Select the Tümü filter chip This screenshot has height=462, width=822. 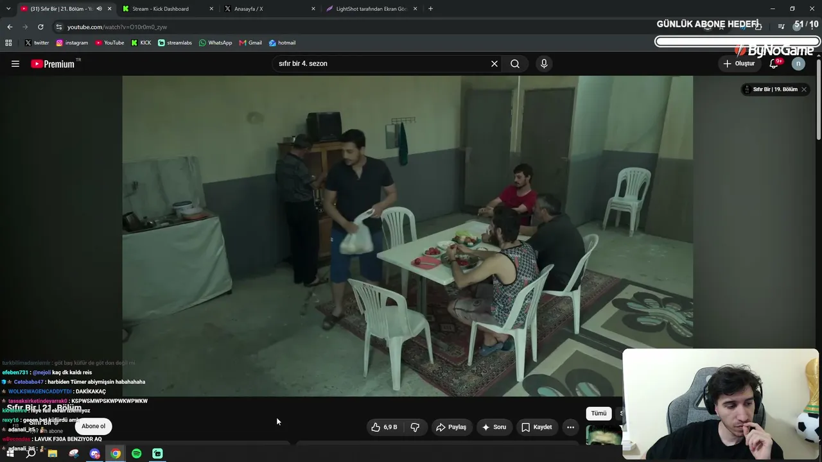599,413
